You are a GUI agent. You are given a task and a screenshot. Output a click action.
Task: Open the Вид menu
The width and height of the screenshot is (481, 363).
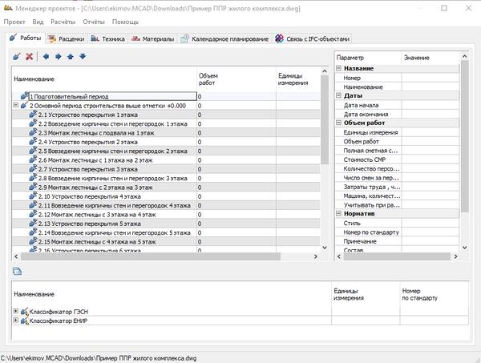point(38,22)
